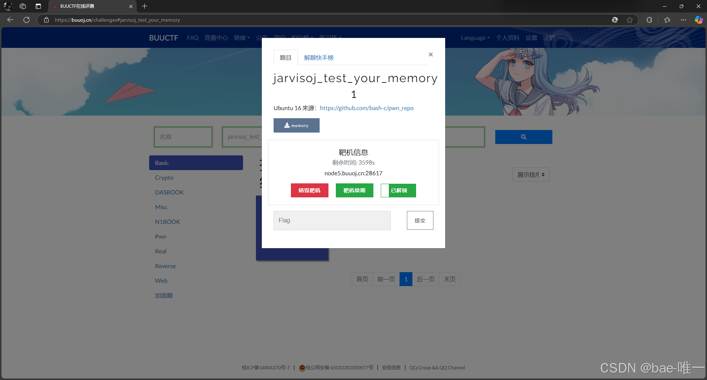Expand the 链接 navbar dropdown
Viewport: 707px width, 380px height.
pyautogui.click(x=242, y=38)
